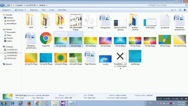Select the maps.htm Chrome file
Screen dimensions: 188x106
46,39
